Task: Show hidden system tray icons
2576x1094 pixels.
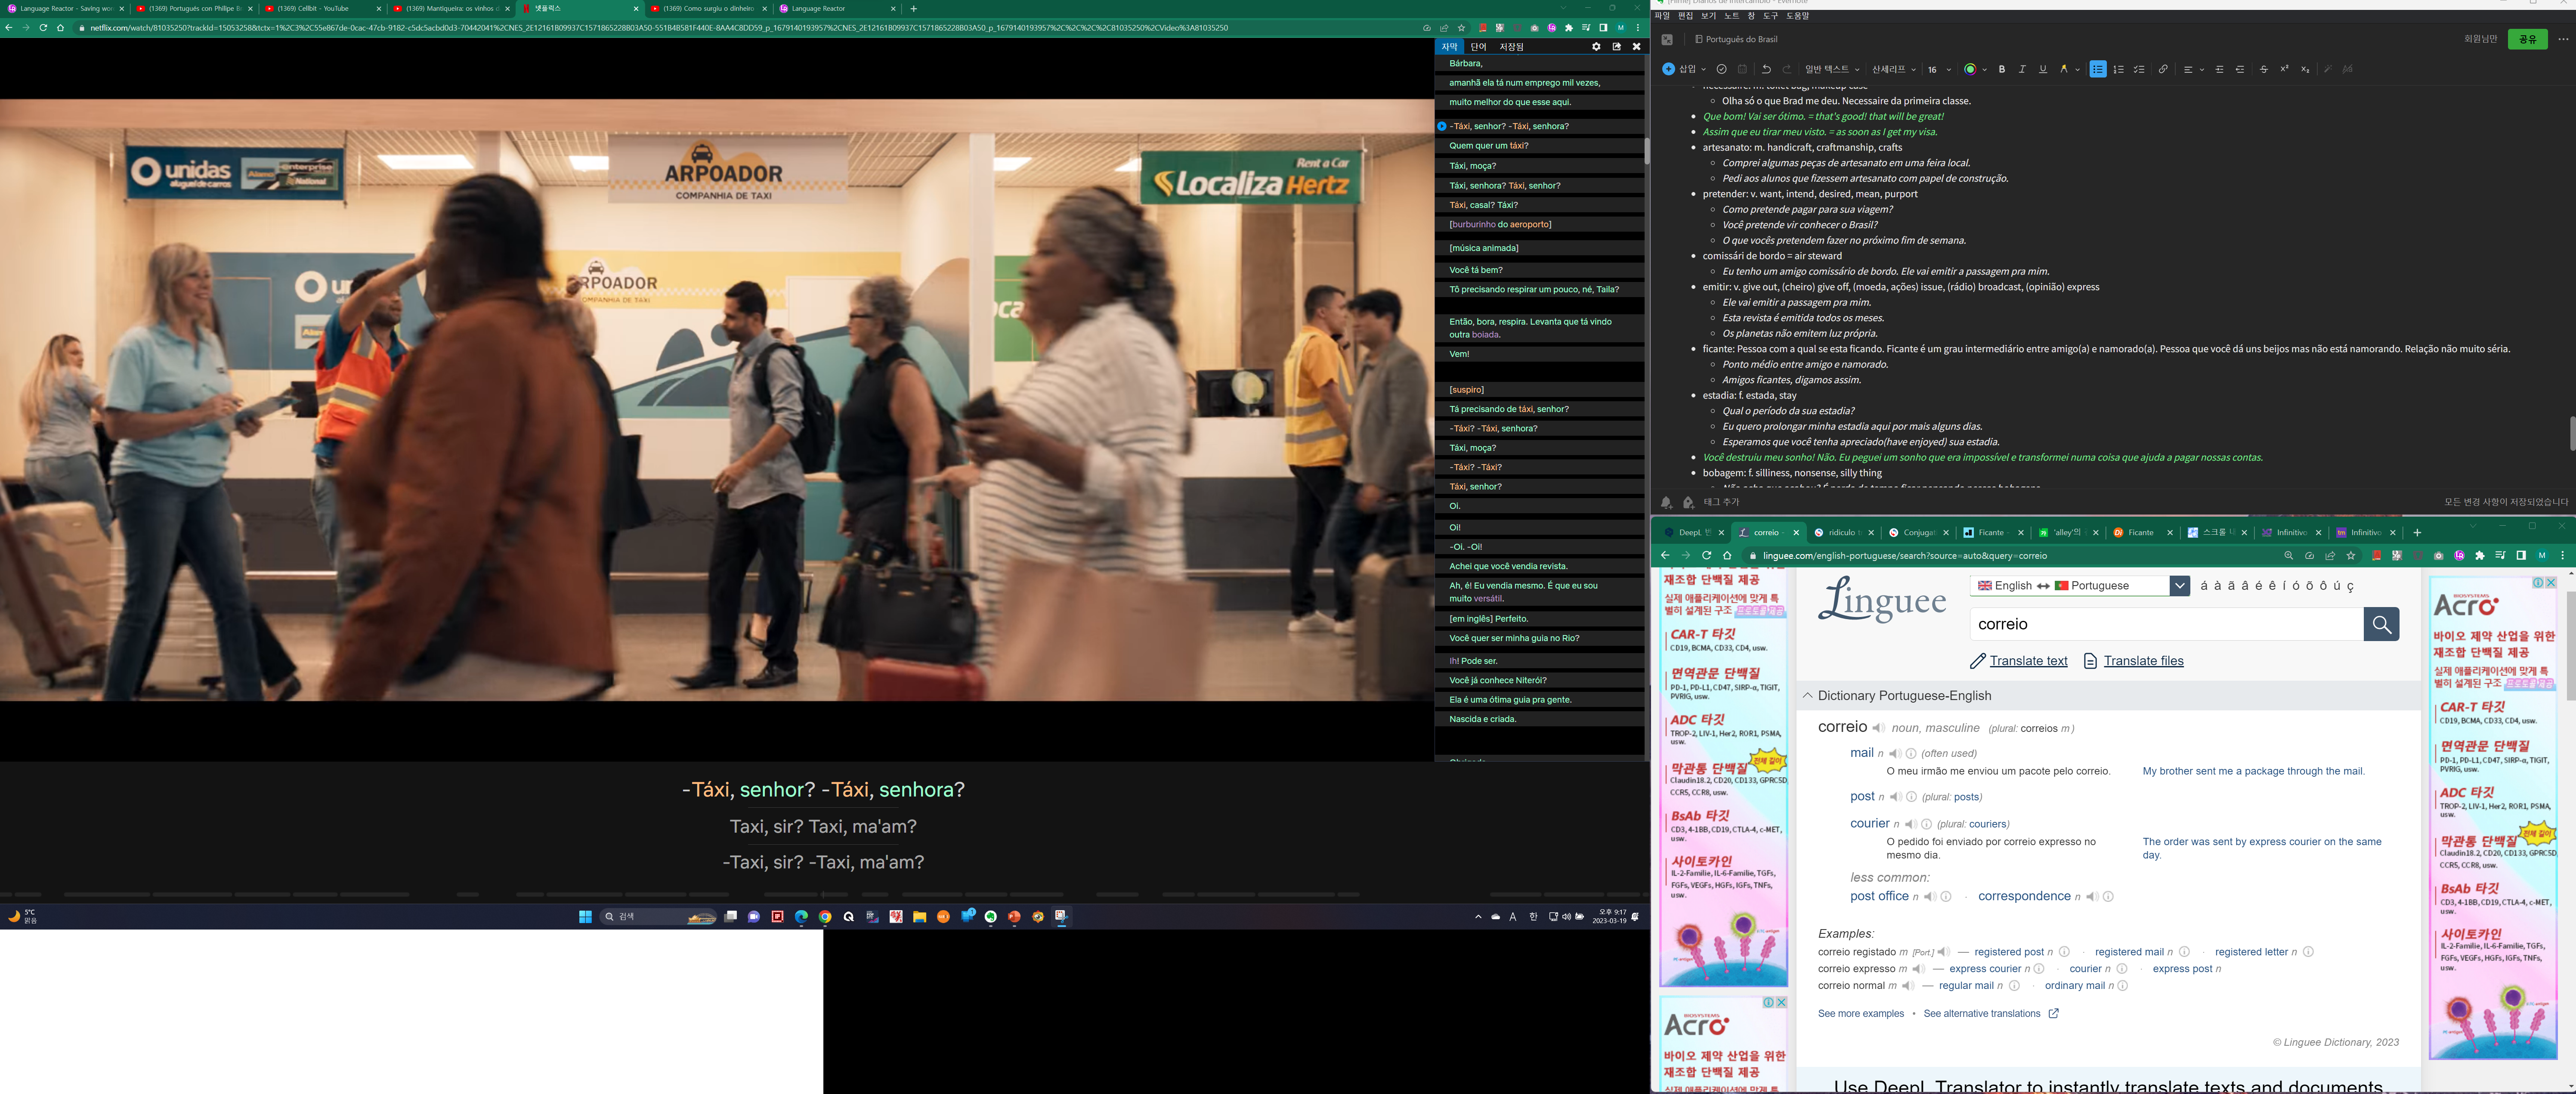Action: tap(1478, 917)
